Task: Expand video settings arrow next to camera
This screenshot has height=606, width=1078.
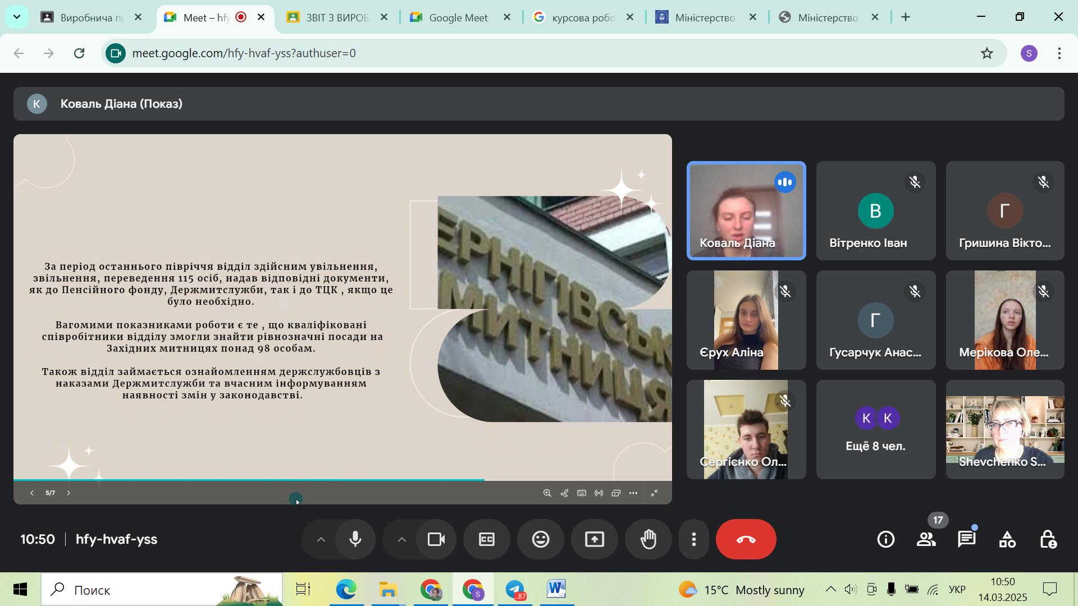Action: click(401, 539)
